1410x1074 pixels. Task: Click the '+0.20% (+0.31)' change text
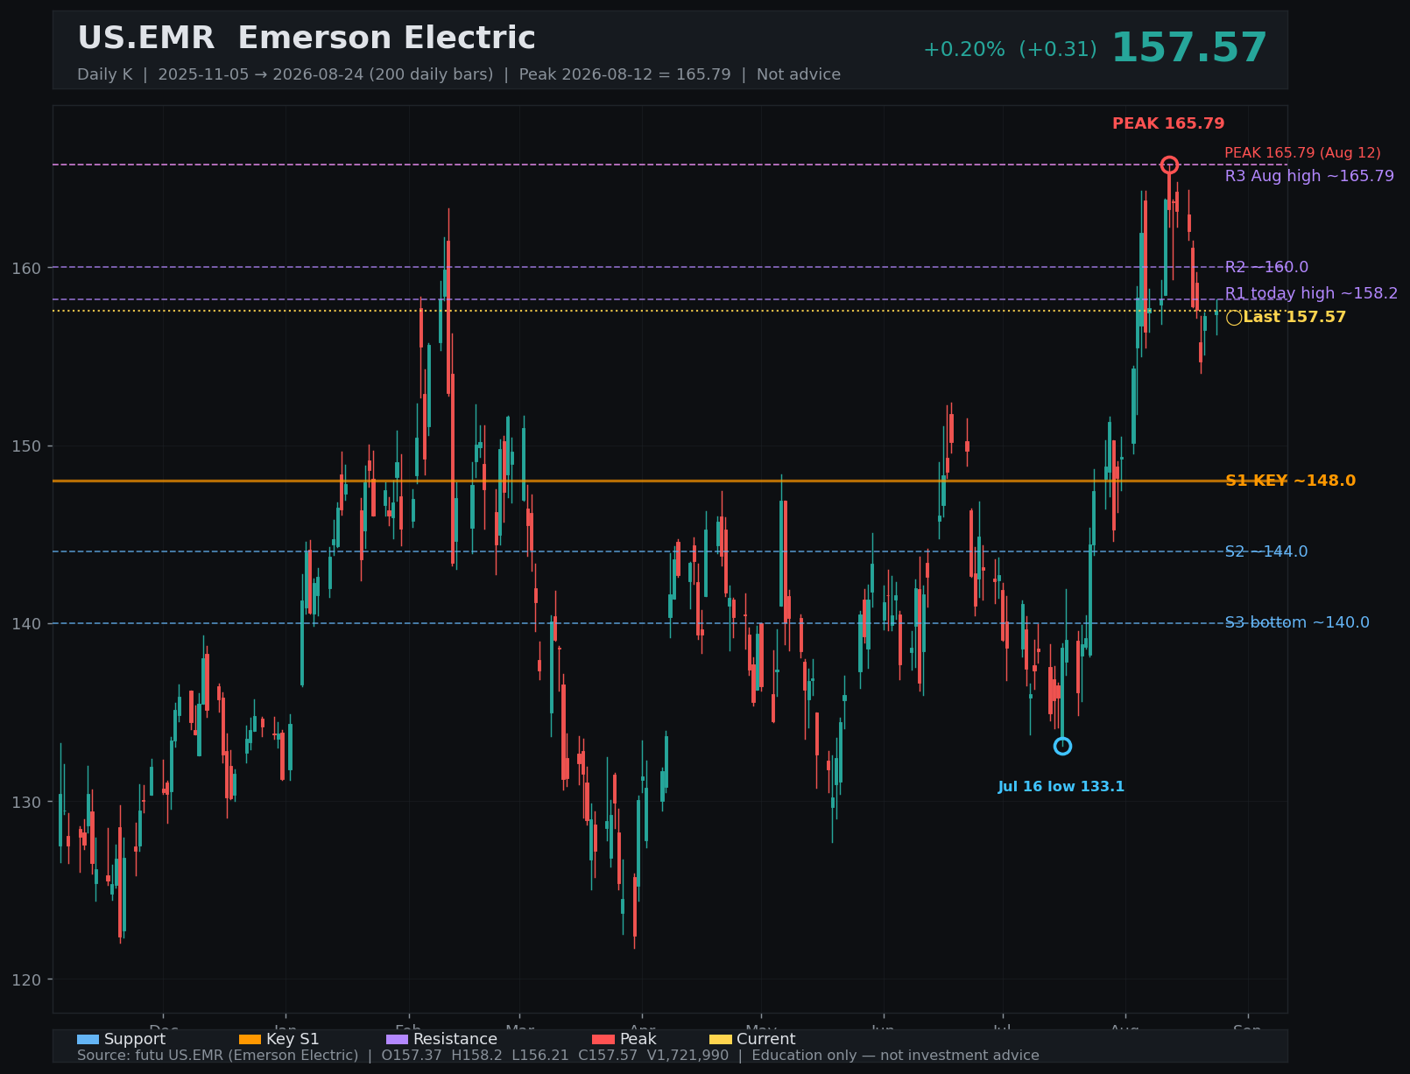(1010, 50)
